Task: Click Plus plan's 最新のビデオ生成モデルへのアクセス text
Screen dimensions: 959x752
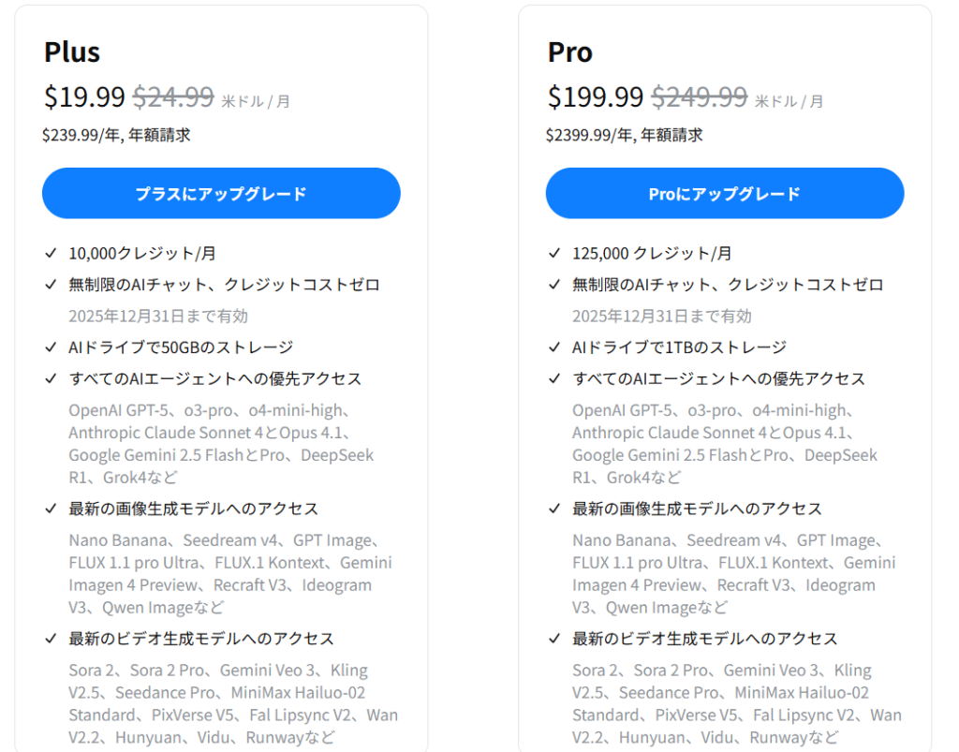Action: click(201, 639)
